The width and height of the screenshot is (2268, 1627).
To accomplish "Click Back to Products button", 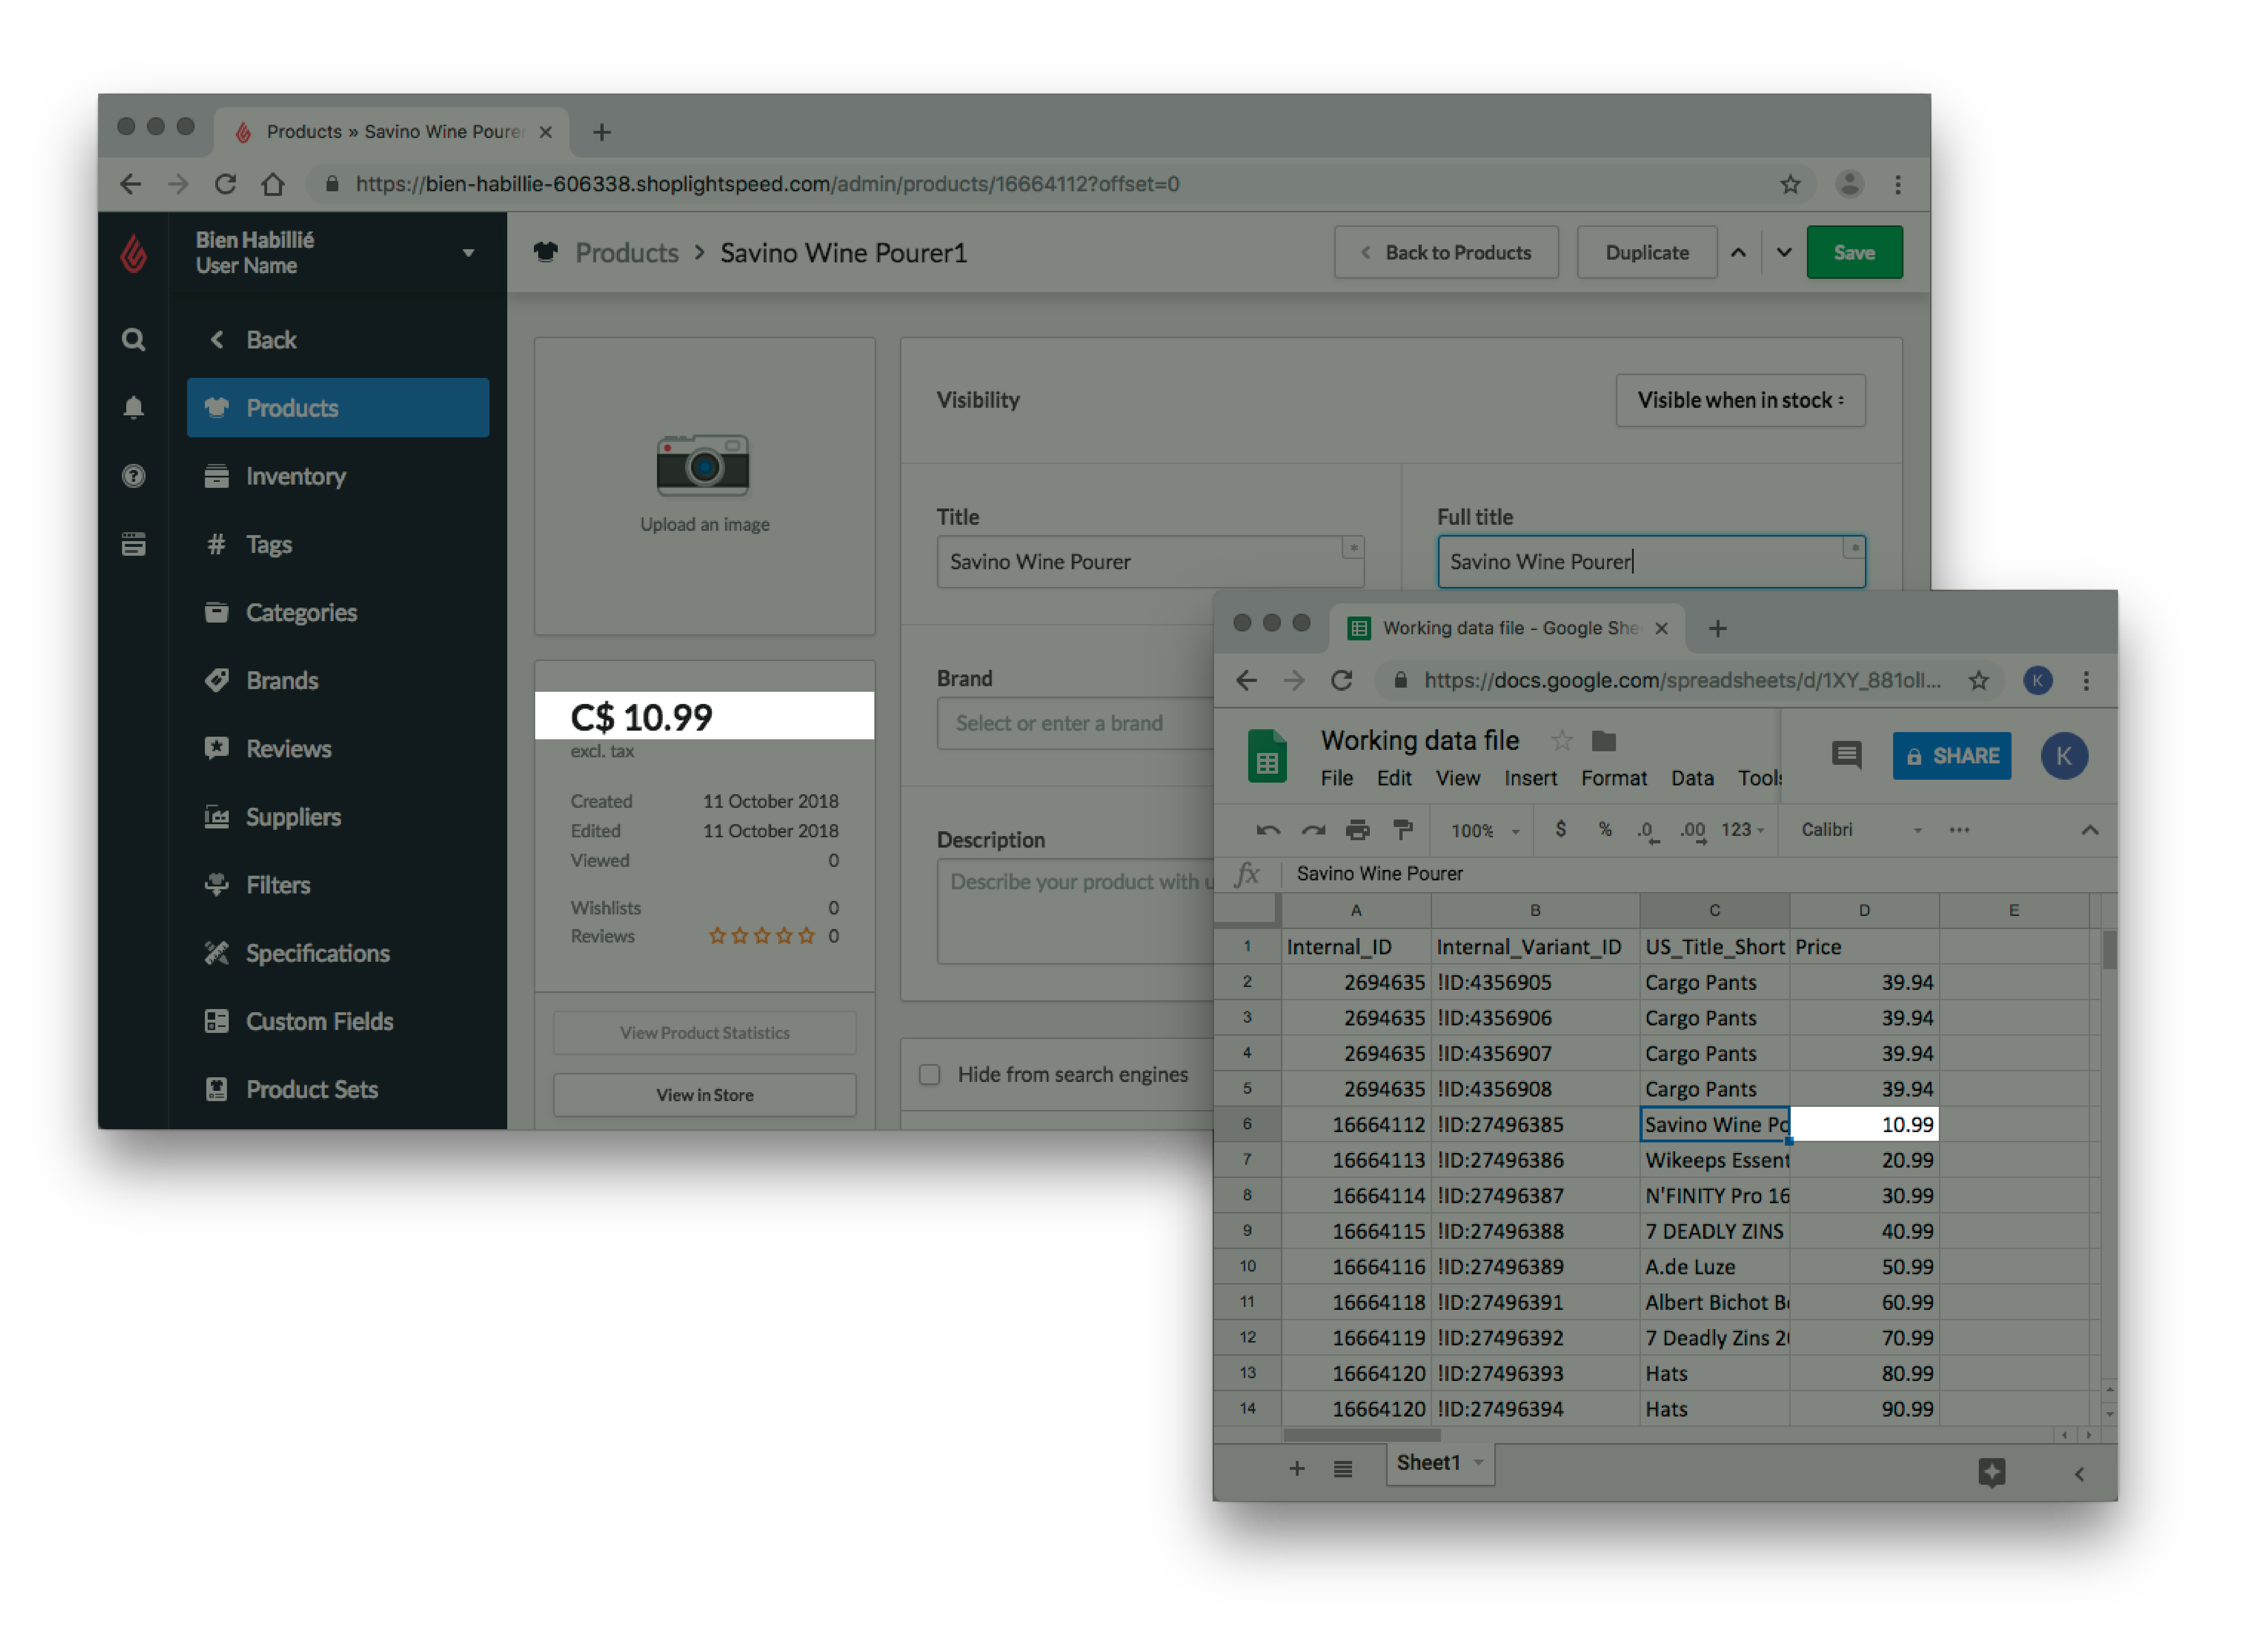I will (1446, 253).
